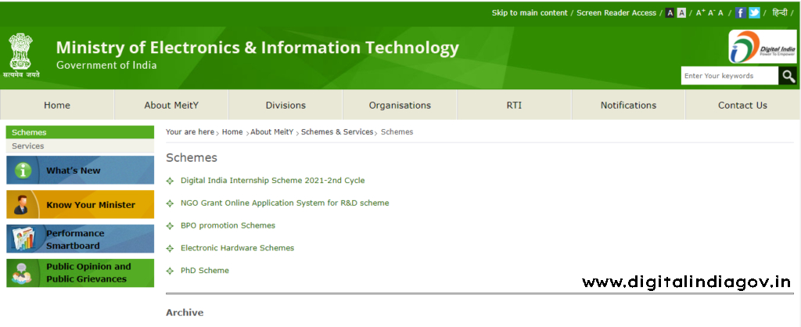
Task: Focus the Enter Your keywords search box
Action: [x=730, y=76]
